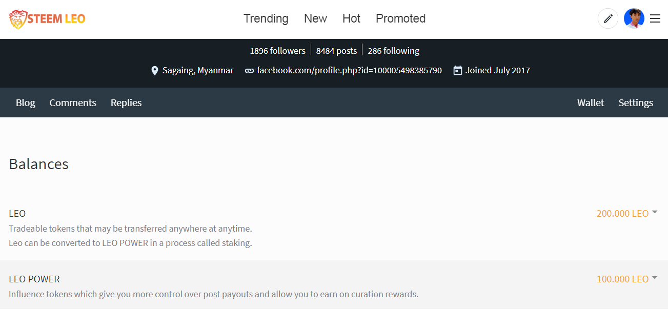Image resolution: width=668 pixels, height=309 pixels.
Task: Open the facebook.com profile link
Action: click(349, 70)
